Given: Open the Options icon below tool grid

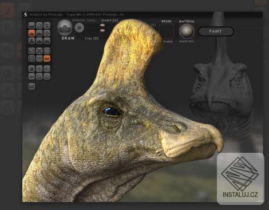Looking at the screenshot, I should click(31, 86).
